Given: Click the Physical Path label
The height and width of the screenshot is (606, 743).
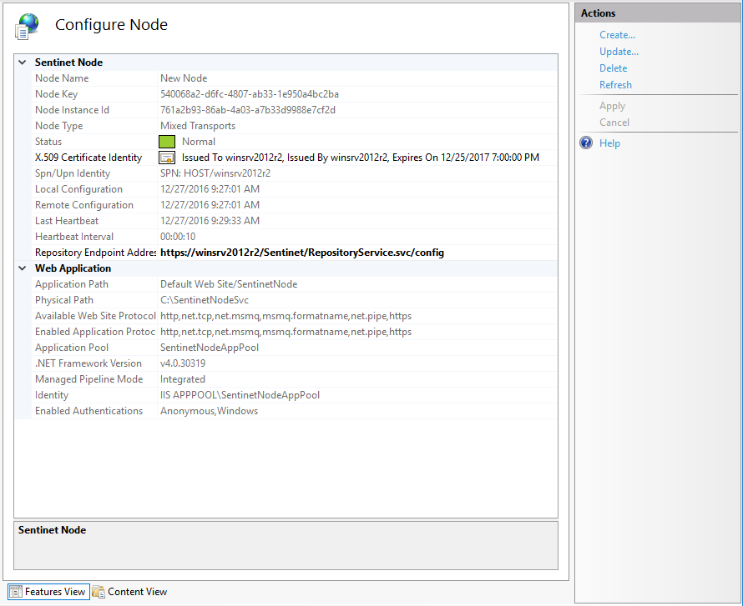Looking at the screenshot, I should pos(64,300).
